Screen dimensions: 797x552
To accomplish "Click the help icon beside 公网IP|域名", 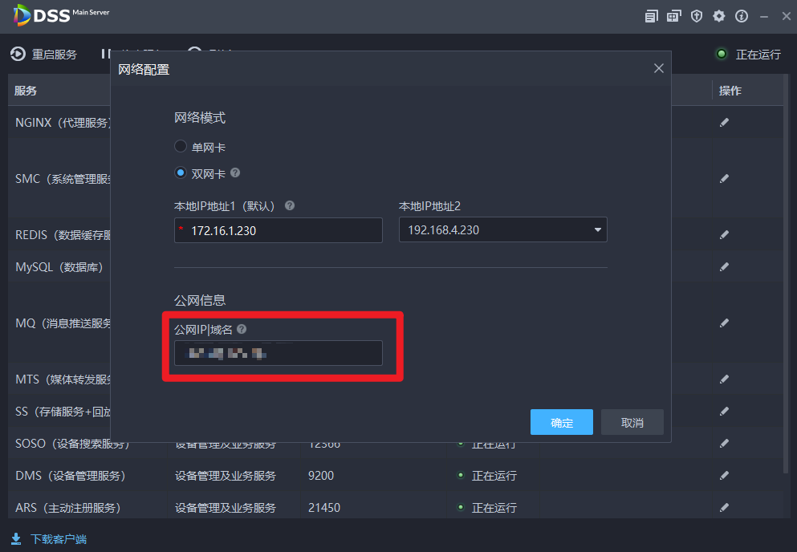I will pos(242,329).
